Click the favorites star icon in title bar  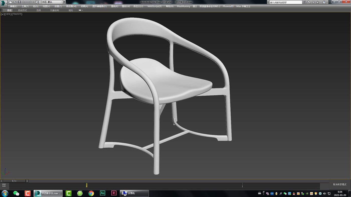click(318, 2)
